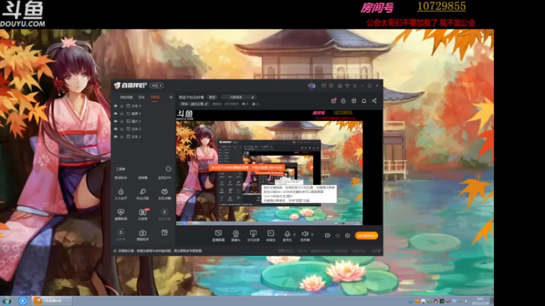Toggle the lock on the 图片 1 layer
545x306 pixels.
tap(122, 121)
